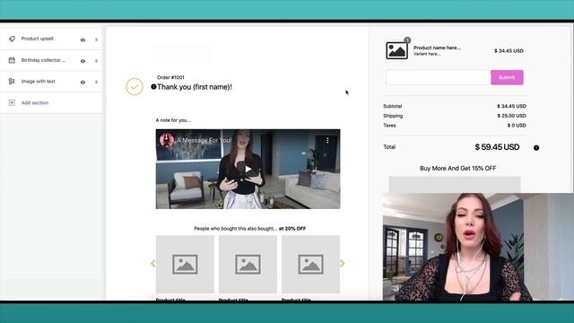
Task: Grab the Product upsell drag handle
Action: tap(97, 39)
